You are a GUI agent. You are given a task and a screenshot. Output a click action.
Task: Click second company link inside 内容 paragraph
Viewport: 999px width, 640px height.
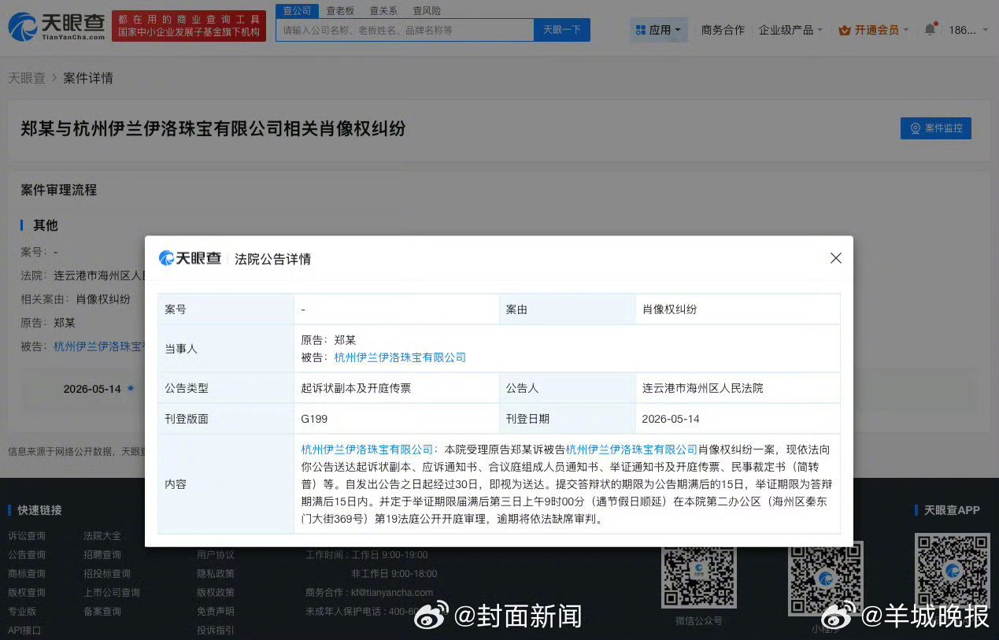[x=632, y=449]
